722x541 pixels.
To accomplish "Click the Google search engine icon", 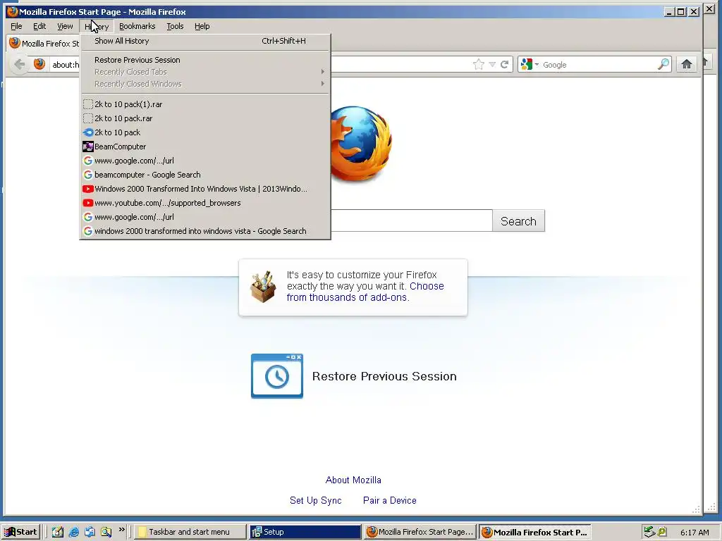I will click(526, 64).
